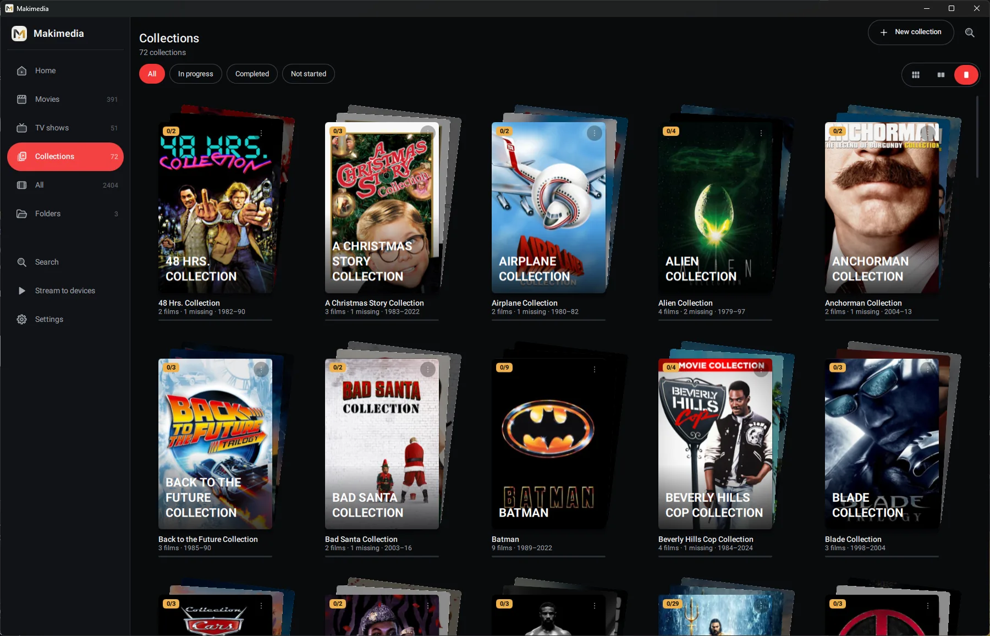
Task: Filter by Completed collections
Action: click(252, 74)
